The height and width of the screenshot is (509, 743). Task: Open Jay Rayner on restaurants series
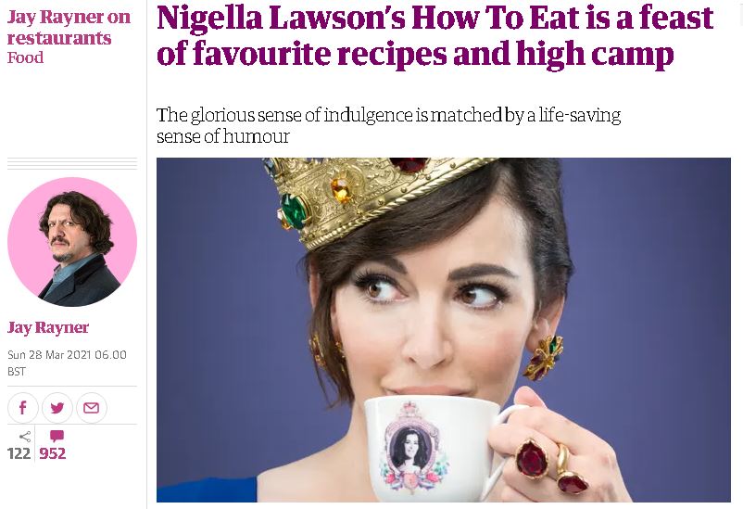point(69,27)
